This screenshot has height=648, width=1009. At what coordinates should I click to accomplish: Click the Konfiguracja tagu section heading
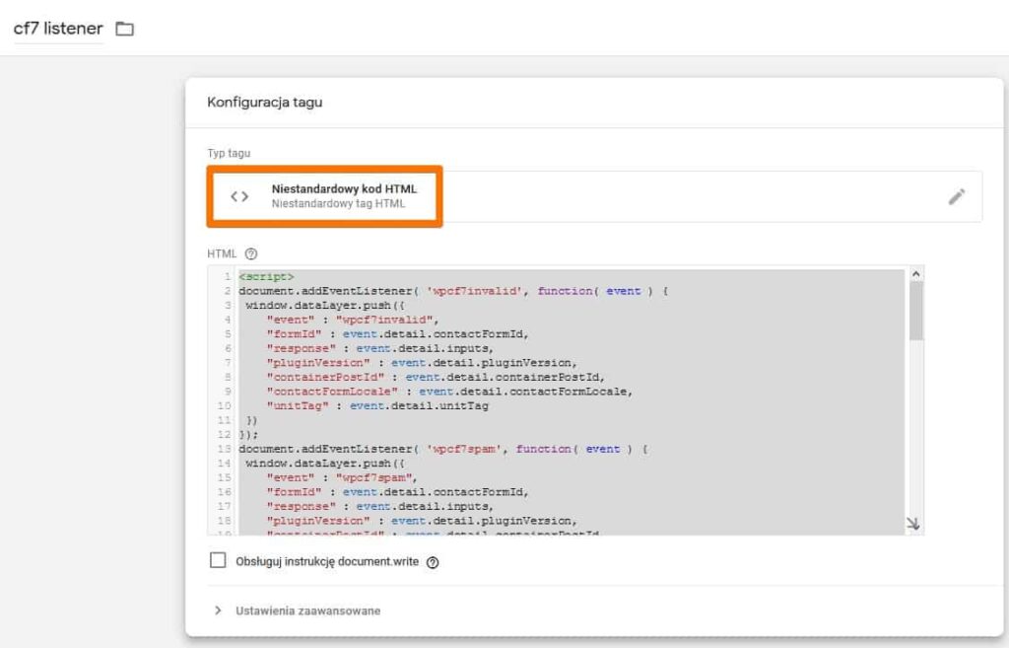(264, 102)
